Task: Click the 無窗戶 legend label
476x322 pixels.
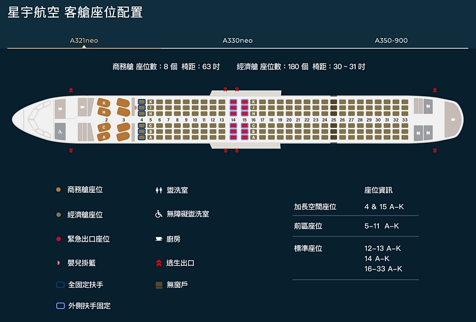Action: (177, 285)
